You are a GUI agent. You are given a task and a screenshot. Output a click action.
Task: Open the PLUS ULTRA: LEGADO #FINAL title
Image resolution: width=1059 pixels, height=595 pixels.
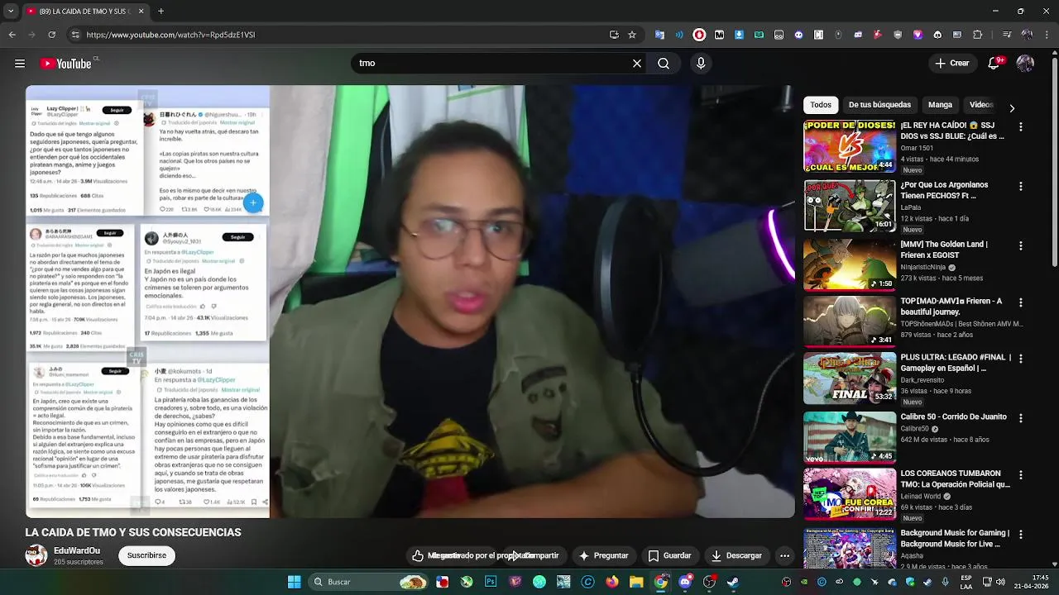956,363
